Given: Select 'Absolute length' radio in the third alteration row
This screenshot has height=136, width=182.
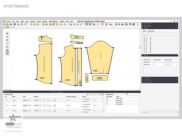Looking at the screenshot, I should coord(83,110).
